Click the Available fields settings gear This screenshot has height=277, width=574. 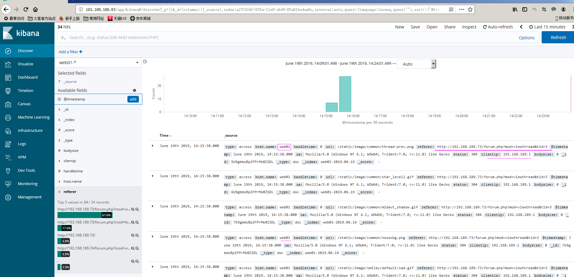coord(134,90)
